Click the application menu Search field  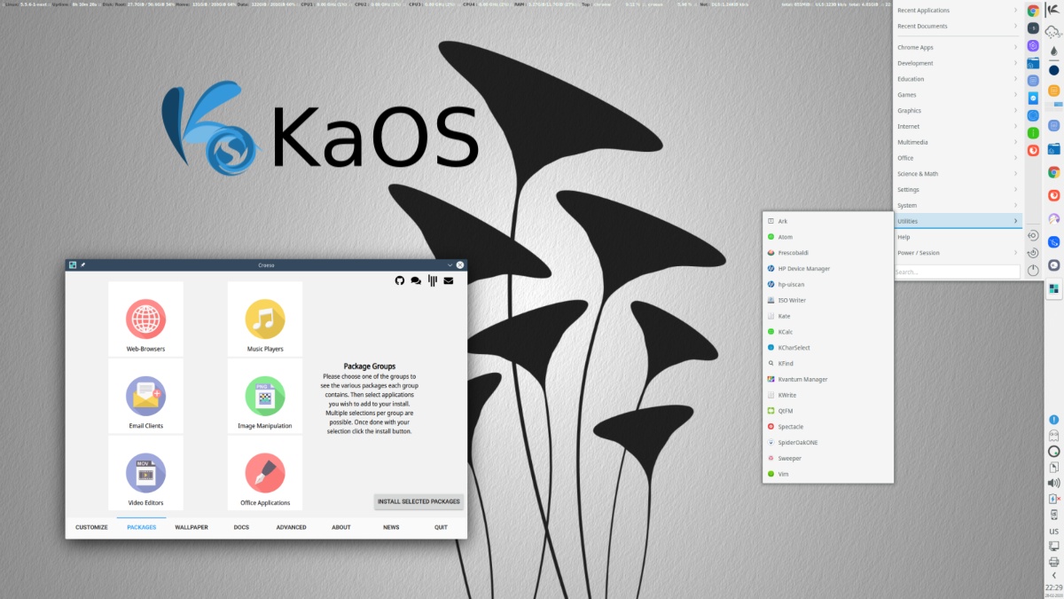click(x=958, y=272)
